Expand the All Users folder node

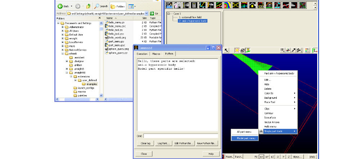[x=63, y=31]
